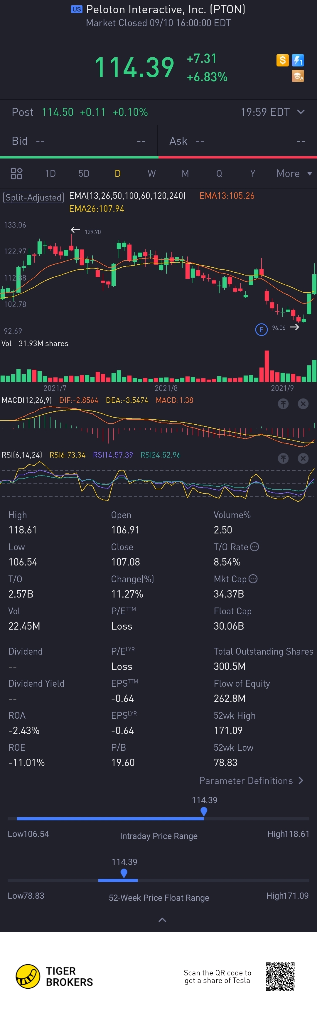
Task: Tap the Ask quote panel
Action: coord(237,141)
